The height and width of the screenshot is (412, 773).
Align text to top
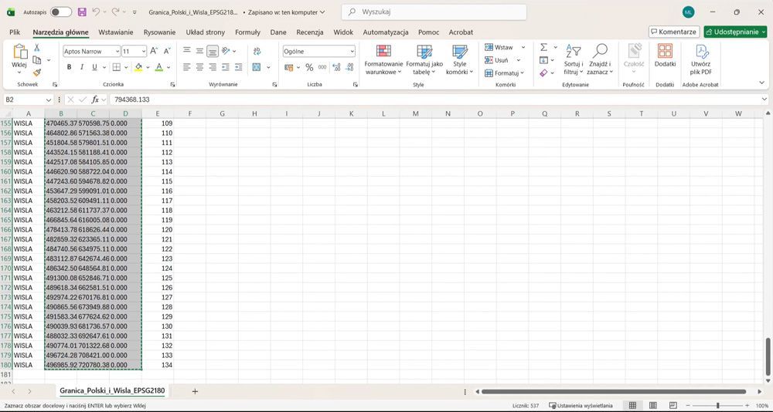187,51
